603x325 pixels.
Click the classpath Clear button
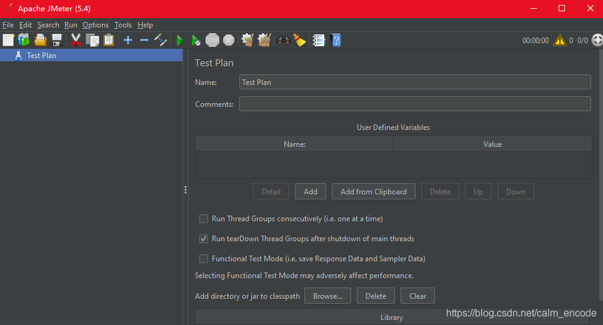[417, 296]
